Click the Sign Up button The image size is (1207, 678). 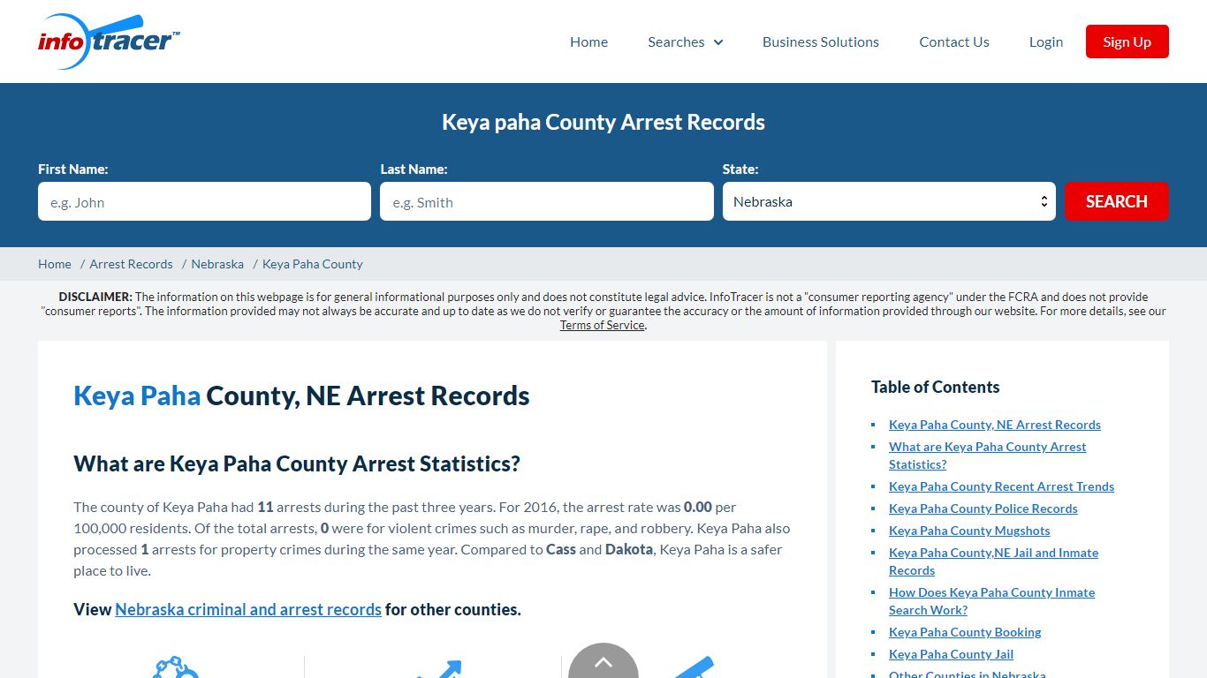pyautogui.click(x=1127, y=41)
